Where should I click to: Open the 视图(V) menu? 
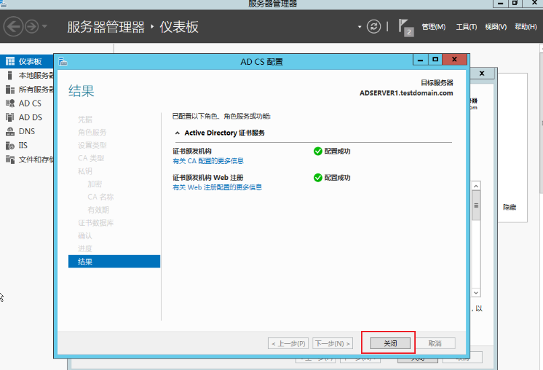496,27
